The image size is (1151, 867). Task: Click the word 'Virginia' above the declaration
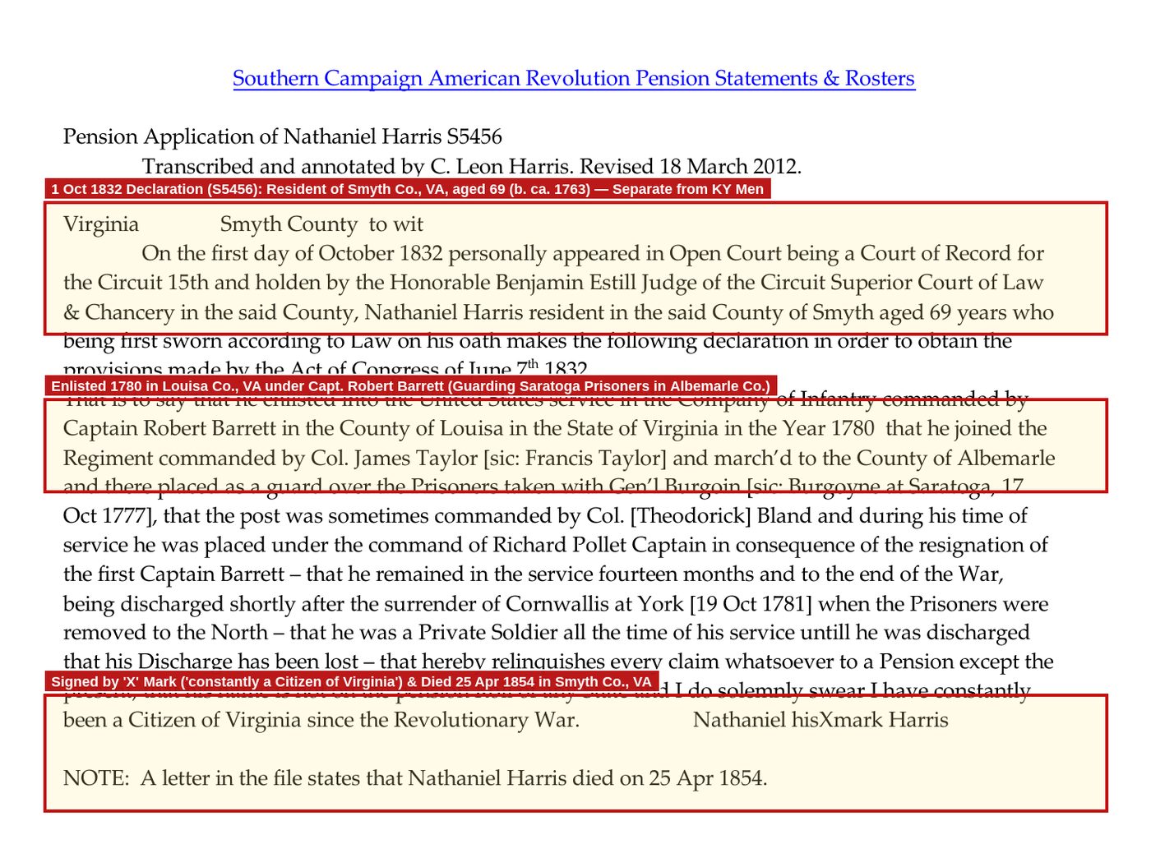click(101, 224)
